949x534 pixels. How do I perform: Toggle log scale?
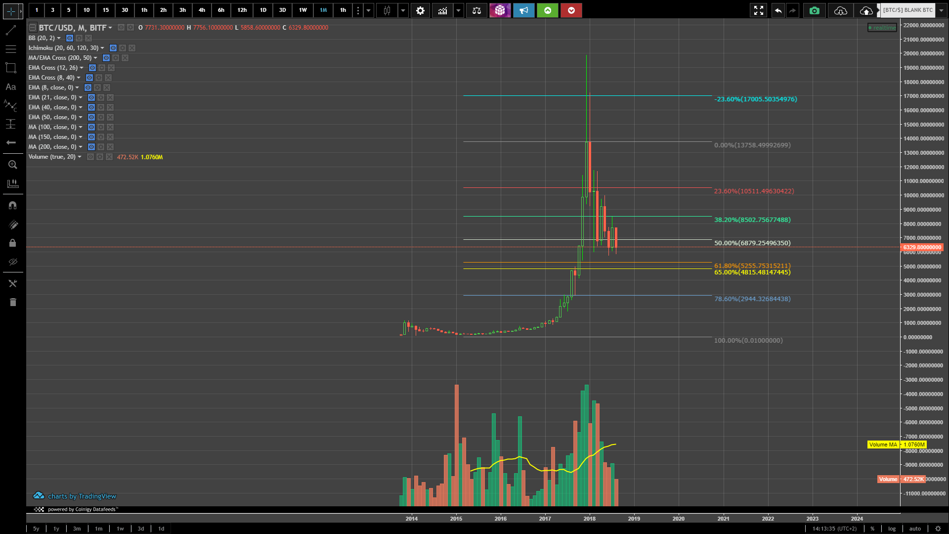pyautogui.click(x=892, y=529)
